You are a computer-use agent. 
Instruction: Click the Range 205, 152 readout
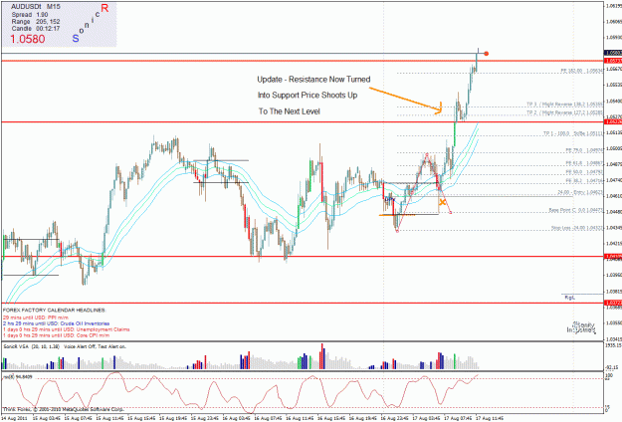(35, 22)
